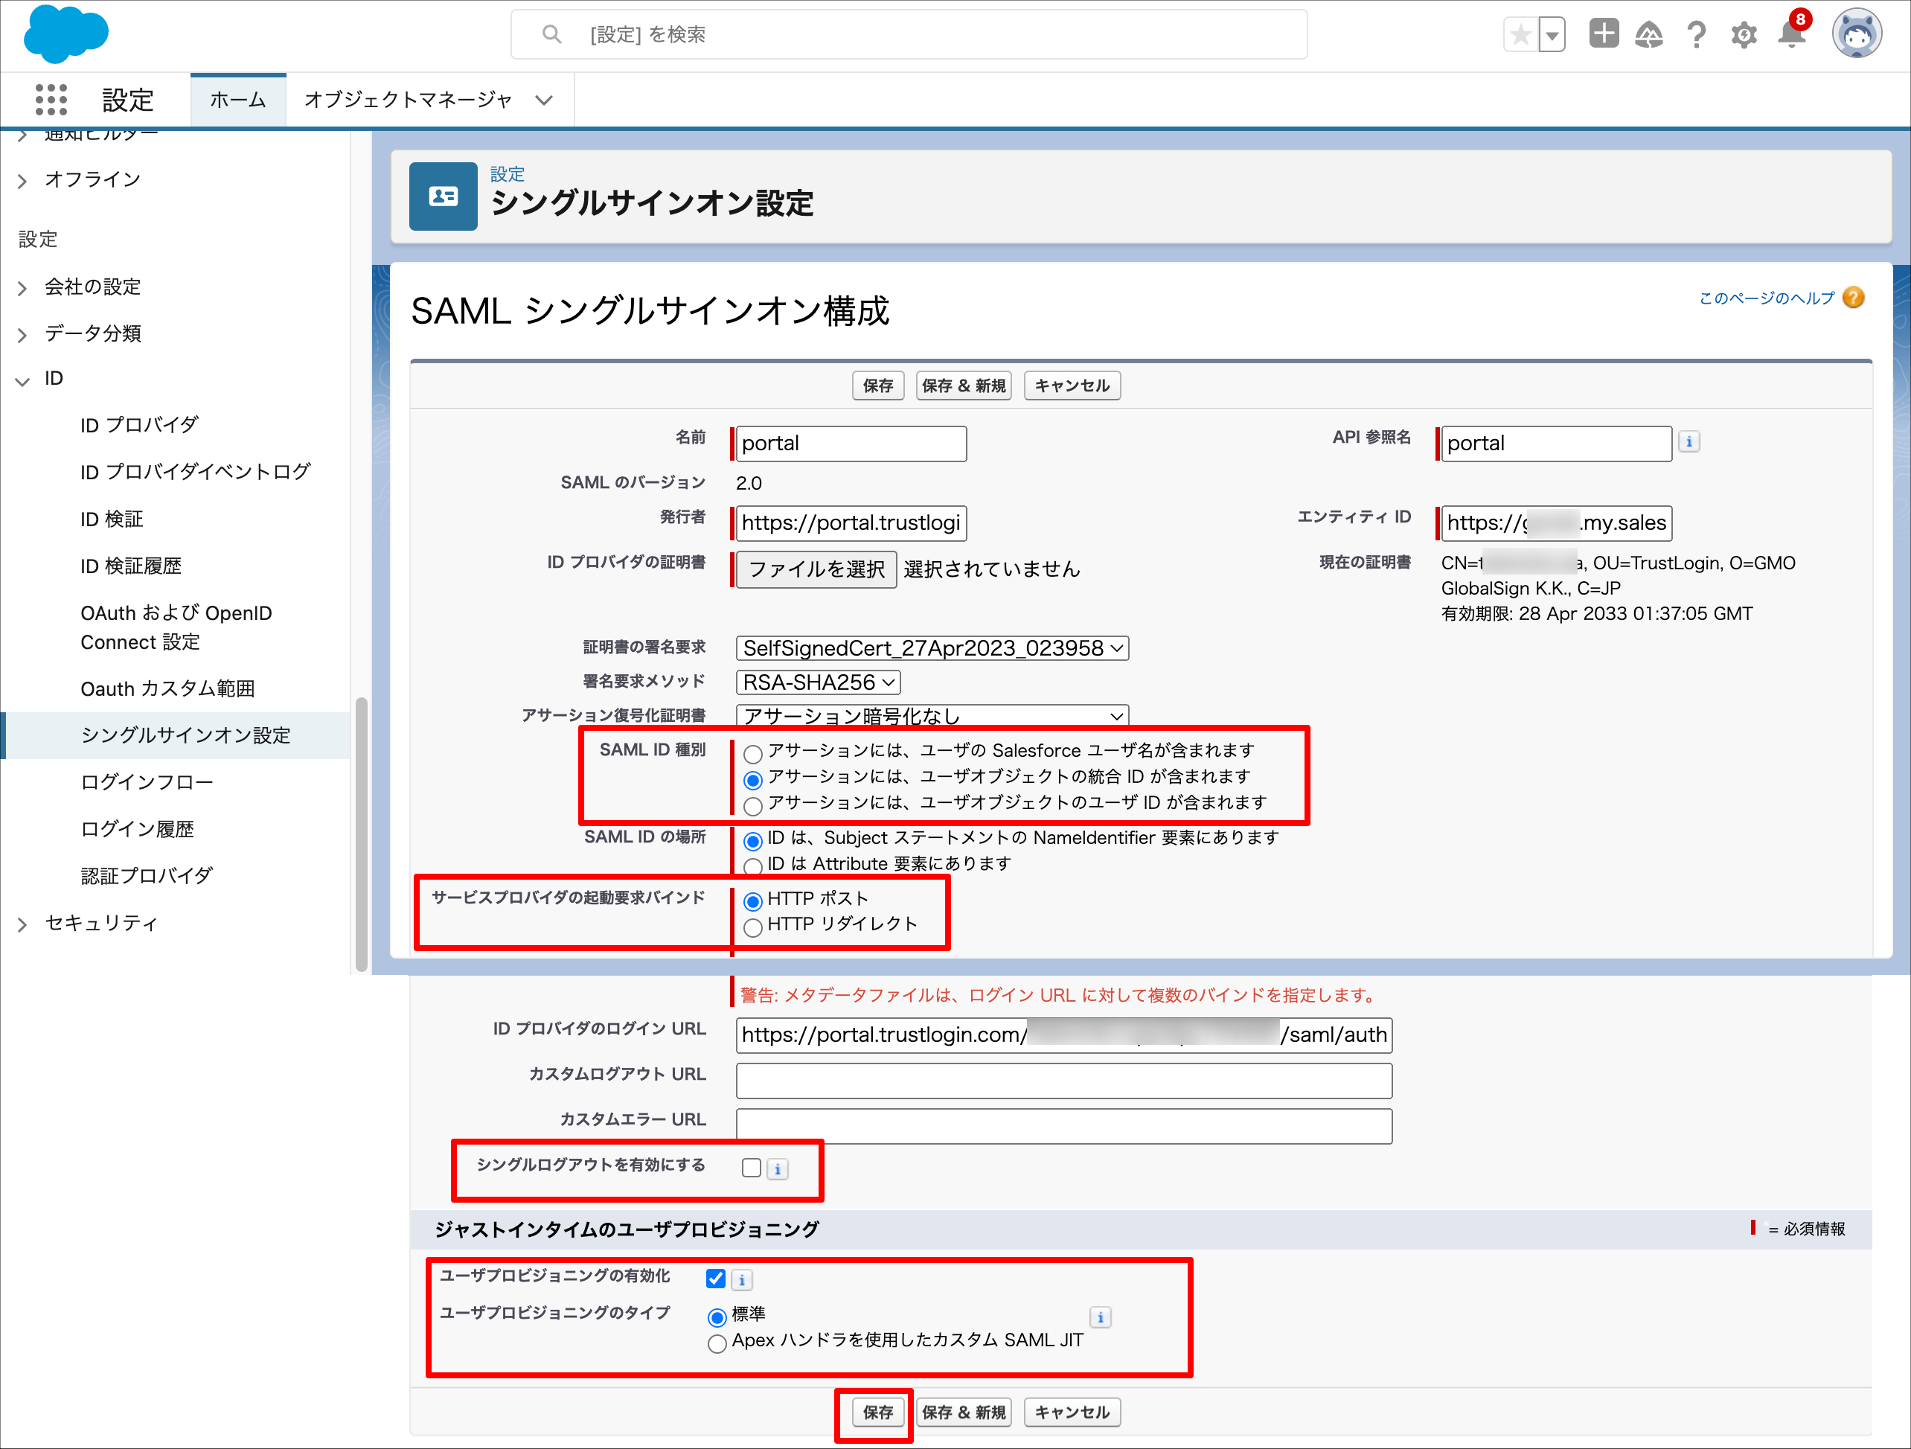Open ログインフロー in the sidebar
Image resolution: width=1911 pixels, height=1449 pixels.
tap(147, 782)
